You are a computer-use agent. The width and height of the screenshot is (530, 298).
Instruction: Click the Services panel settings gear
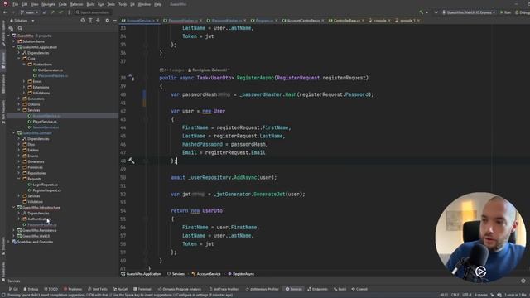(x=523, y=281)
